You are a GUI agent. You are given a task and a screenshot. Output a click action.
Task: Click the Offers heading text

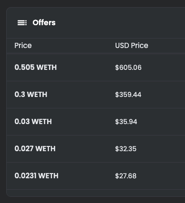[x=44, y=23]
